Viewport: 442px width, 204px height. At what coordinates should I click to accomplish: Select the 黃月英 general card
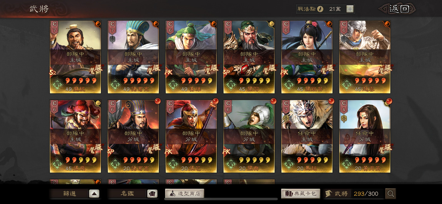tap(365, 136)
